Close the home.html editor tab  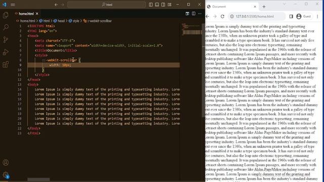pos(37,14)
